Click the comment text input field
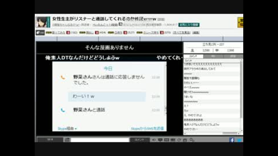 click(100, 140)
